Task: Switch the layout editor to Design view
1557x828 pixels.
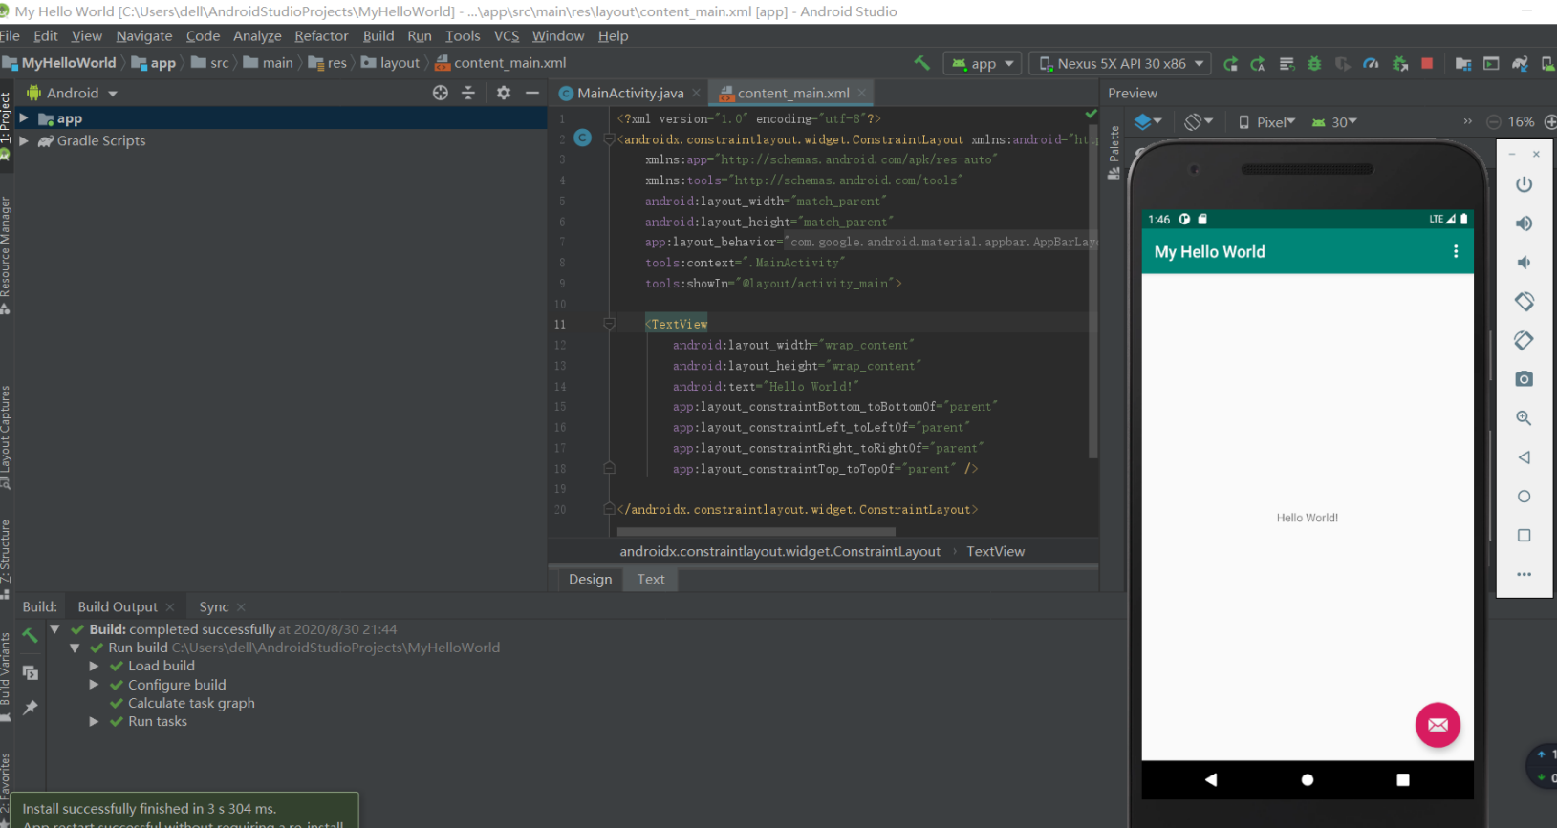Action: (590, 579)
